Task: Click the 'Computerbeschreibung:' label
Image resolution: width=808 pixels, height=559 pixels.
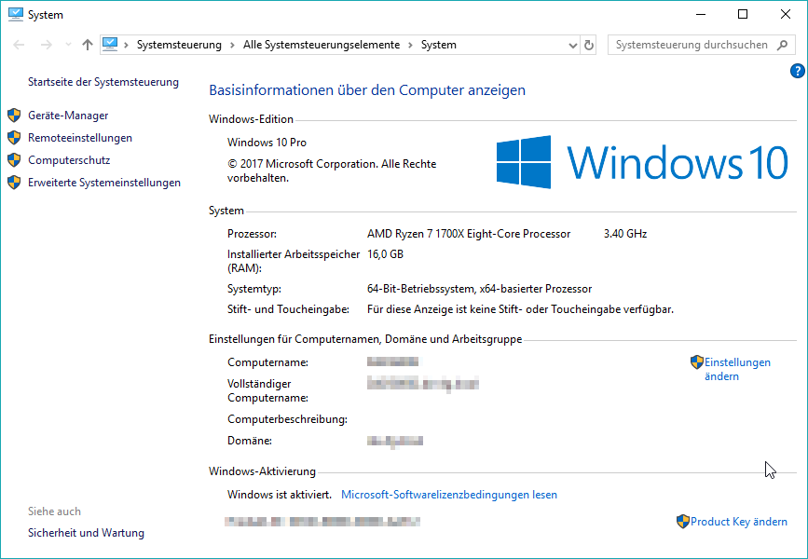Action: (x=288, y=419)
